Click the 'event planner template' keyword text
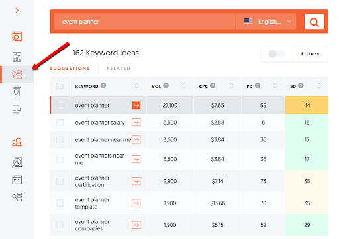 [x=92, y=203]
